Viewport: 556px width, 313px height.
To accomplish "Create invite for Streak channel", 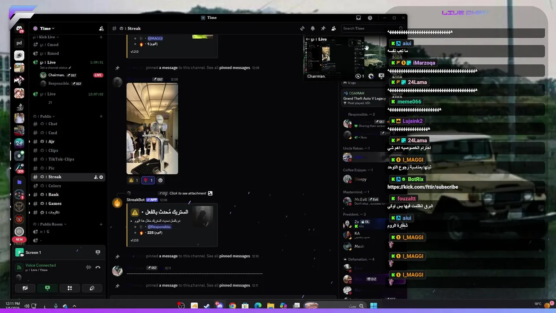I will tap(96, 177).
